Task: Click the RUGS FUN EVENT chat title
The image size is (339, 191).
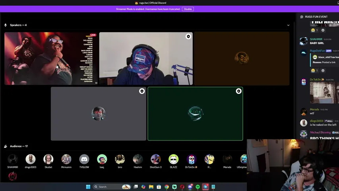Action: point(316,17)
